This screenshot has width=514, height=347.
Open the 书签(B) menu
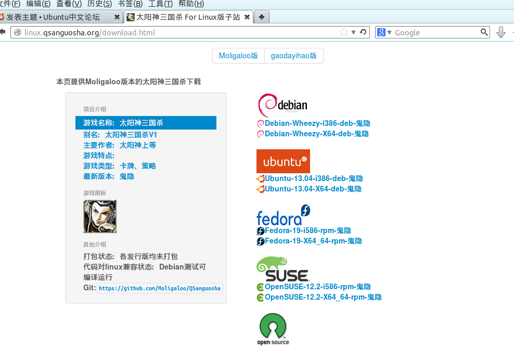130,4
